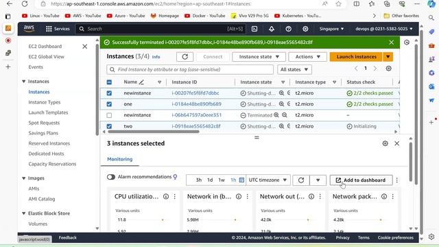Open AWS CloudShell terminal icon
This screenshot has height=247, width=439.
(254, 29)
